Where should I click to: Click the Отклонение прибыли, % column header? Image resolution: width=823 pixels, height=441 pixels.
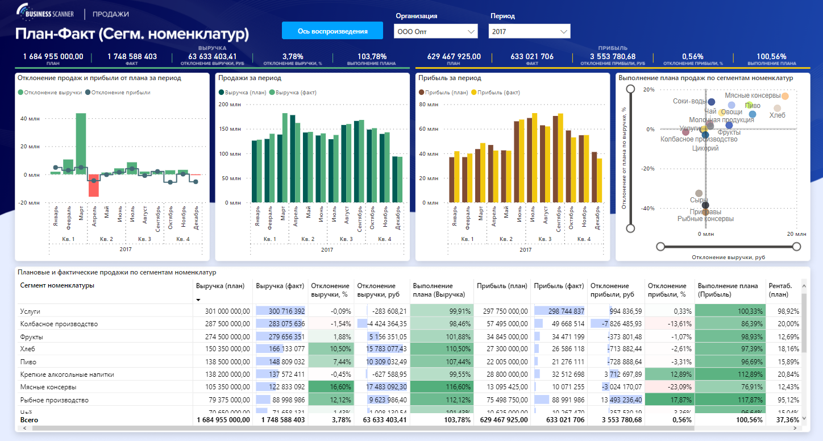point(667,290)
